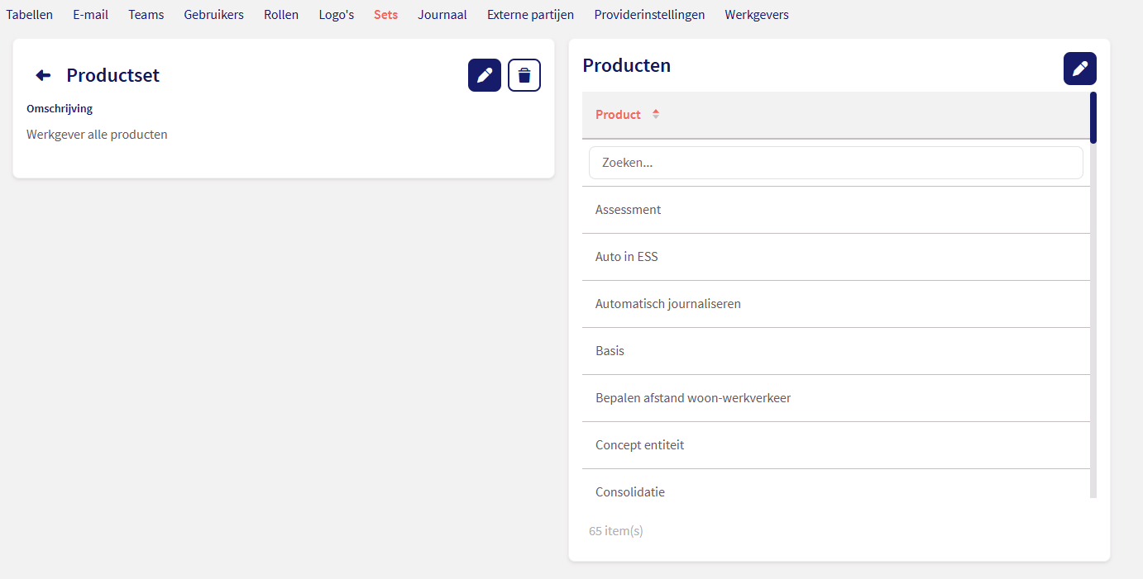Select the Automatisch journaliseren row
1143x579 pixels.
click(x=667, y=304)
